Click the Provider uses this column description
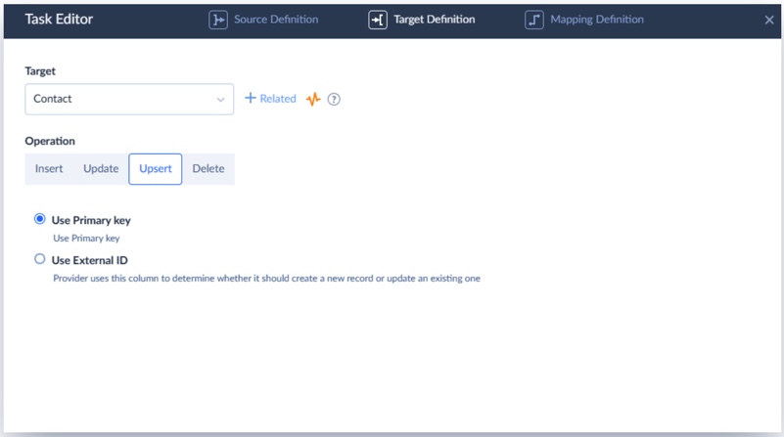This screenshot has height=437, width=784. click(x=266, y=279)
